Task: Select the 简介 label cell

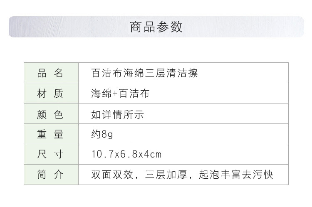Action: tap(51, 175)
